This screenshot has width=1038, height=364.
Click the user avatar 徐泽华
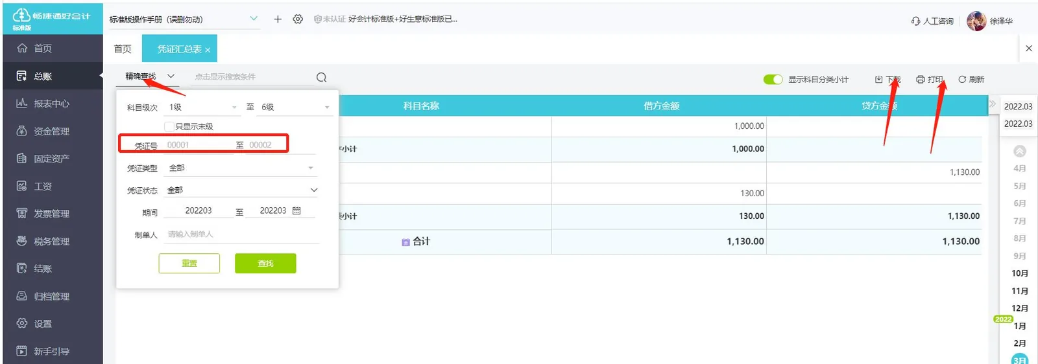976,21
